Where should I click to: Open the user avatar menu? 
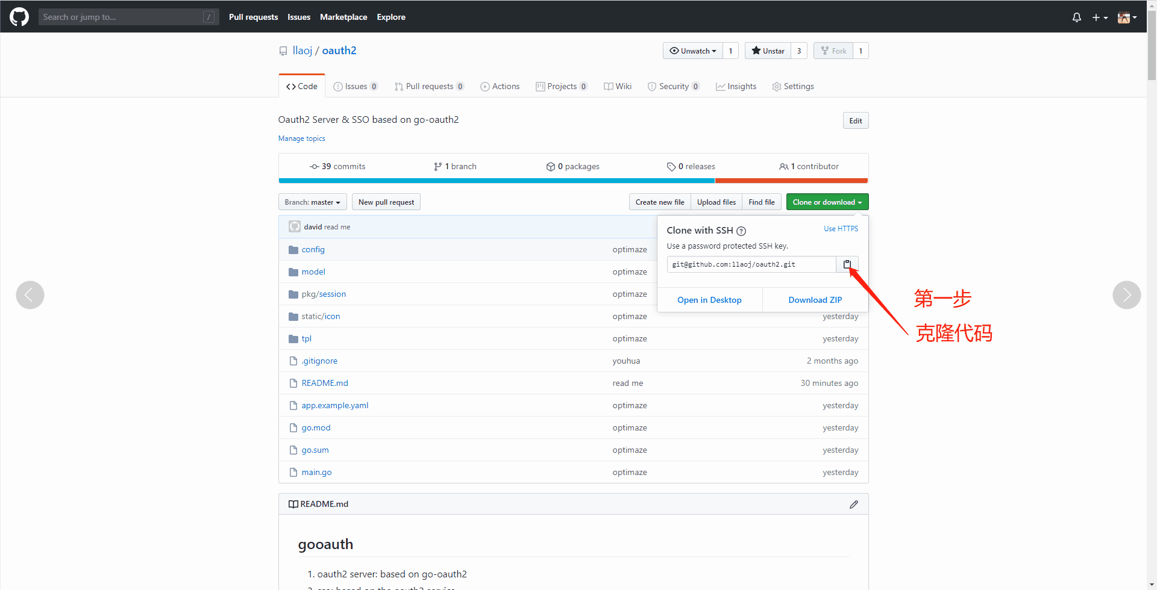[1127, 17]
